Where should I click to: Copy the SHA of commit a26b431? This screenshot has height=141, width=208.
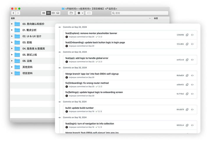pos(187,85)
